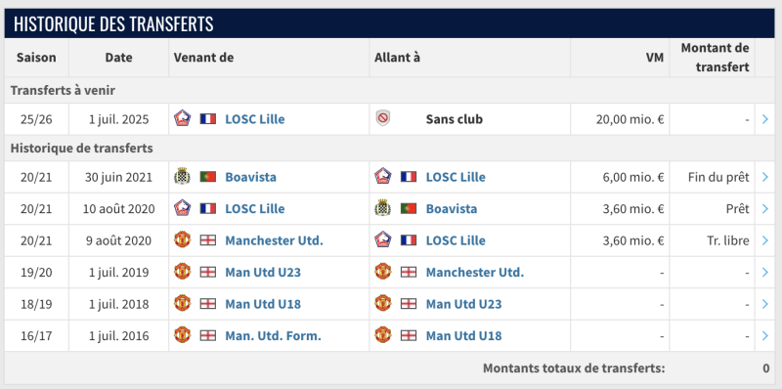Click LOSC Lille crest in the Tr. libre row destination

coord(382,239)
